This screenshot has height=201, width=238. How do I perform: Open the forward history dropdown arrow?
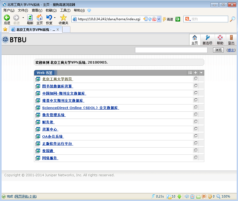[x=23, y=18]
